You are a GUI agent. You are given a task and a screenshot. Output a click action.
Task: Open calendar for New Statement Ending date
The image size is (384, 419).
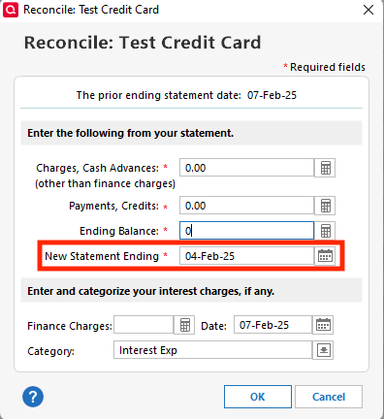(x=325, y=256)
